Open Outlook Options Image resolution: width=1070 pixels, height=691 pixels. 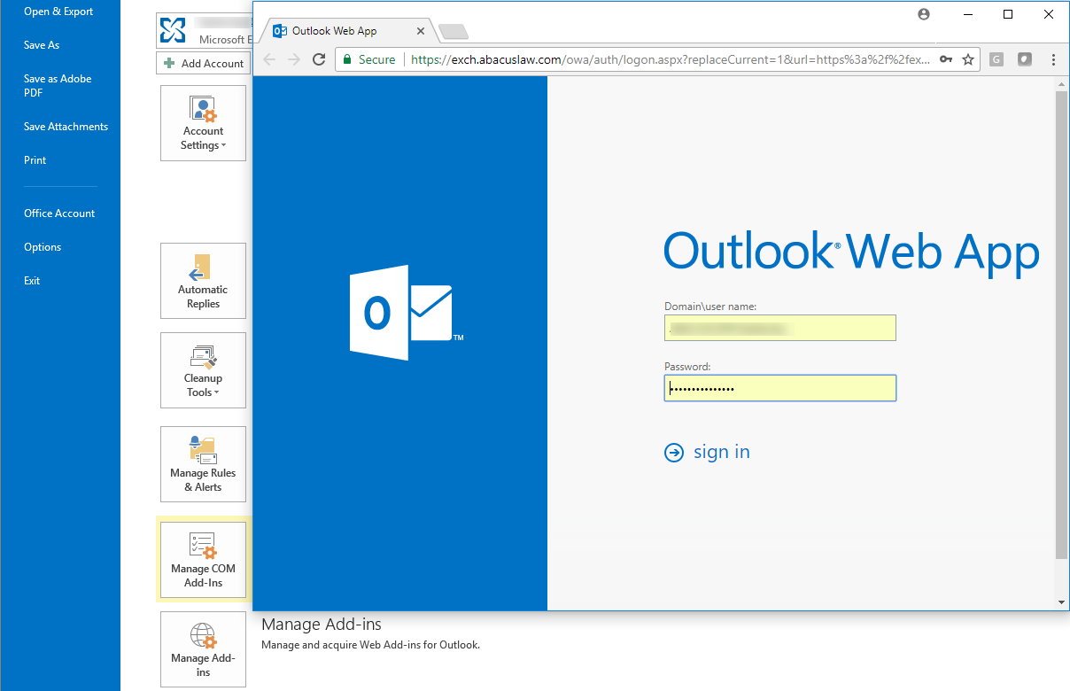pos(43,247)
